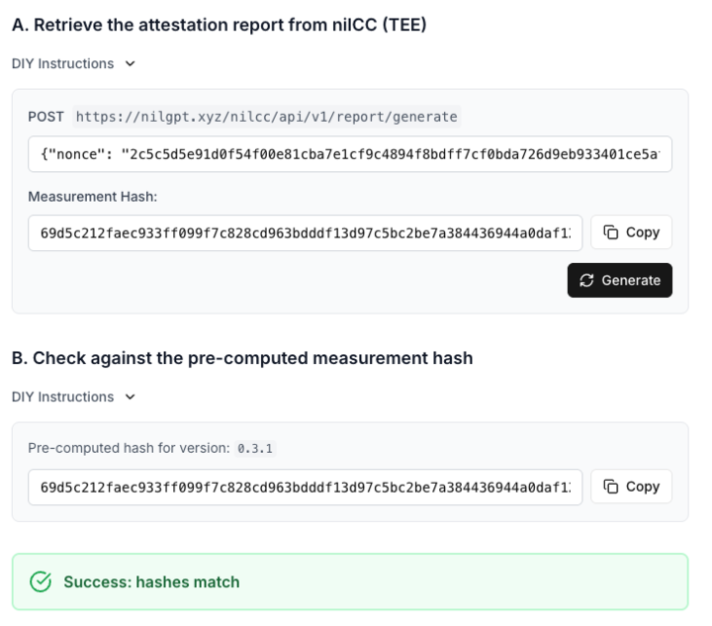Toggle the DIY Instructions label in the attestation section
This screenshot has width=712, height=626.
62,64
